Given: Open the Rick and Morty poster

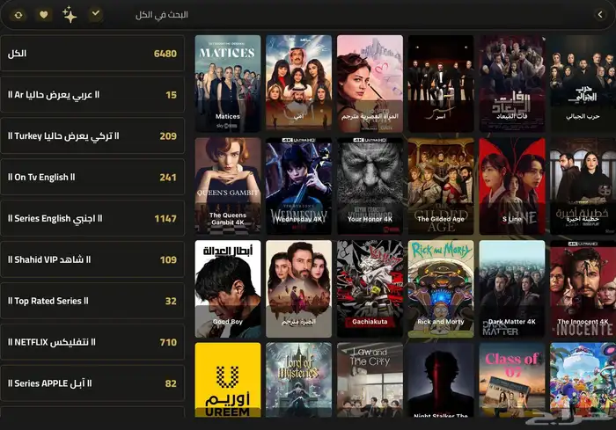Looking at the screenshot, I should click(441, 288).
